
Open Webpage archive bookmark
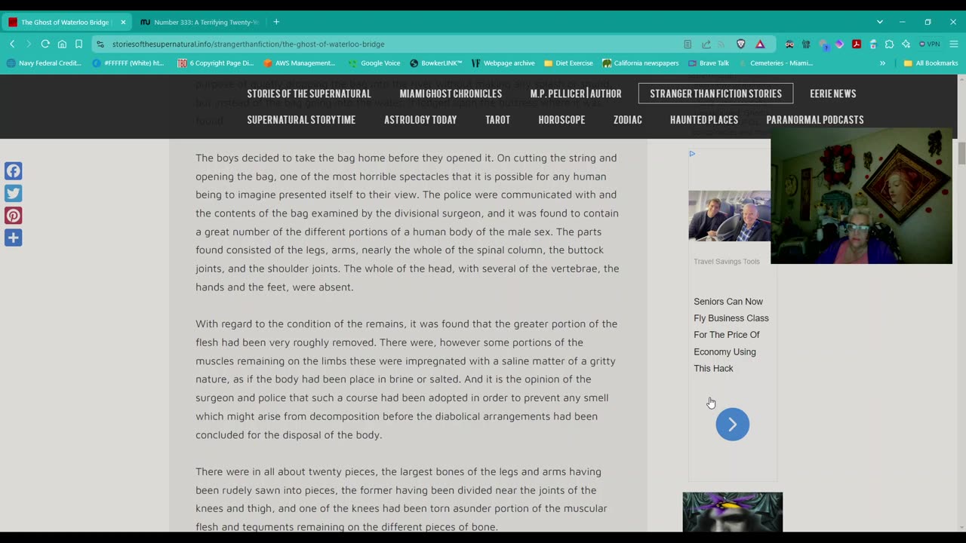click(503, 63)
